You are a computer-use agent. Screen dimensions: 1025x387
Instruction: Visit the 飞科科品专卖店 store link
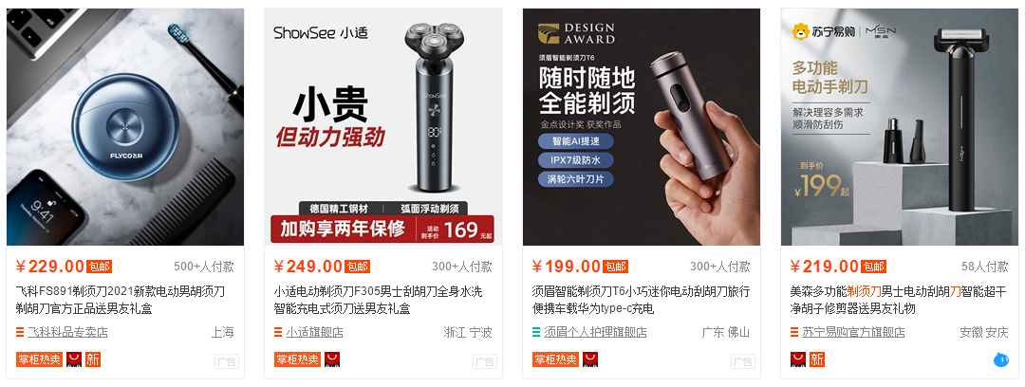pyautogui.click(x=67, y=332)
